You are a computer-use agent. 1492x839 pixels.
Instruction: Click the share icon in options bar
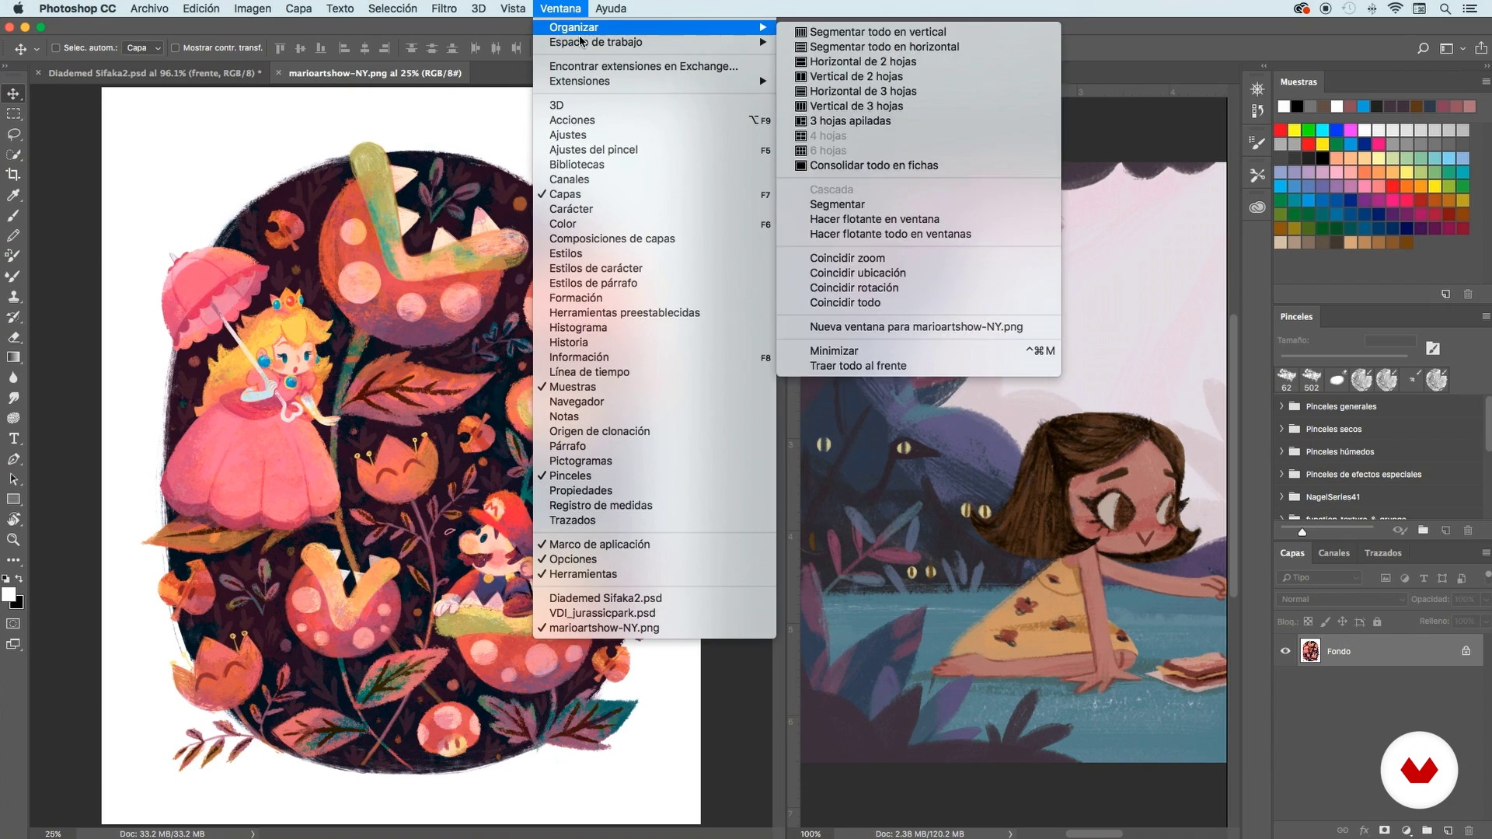coord(1481,48)
